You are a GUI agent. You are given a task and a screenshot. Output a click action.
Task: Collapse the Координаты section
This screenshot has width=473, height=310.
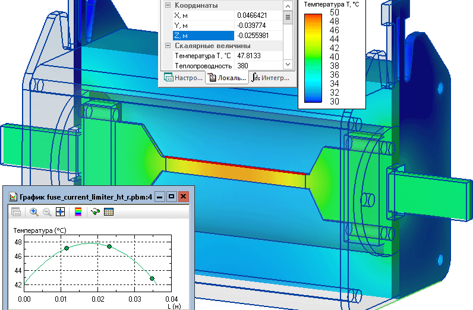(x=168, y=5)
